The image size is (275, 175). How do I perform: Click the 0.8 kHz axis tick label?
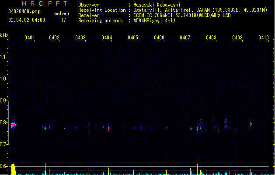tap(3, 122)
